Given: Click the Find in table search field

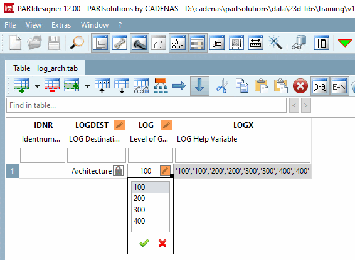Looking at the screenshot, I should click(x=147, y=105).
